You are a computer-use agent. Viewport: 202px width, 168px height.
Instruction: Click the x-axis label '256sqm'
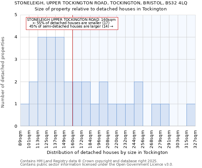tap(143, 139)
